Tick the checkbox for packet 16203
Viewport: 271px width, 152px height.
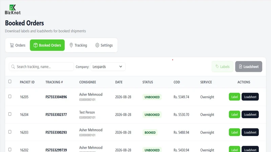pos(10,132)
